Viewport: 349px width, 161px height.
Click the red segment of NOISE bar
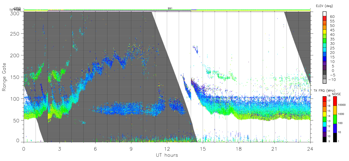click(335, 101)
